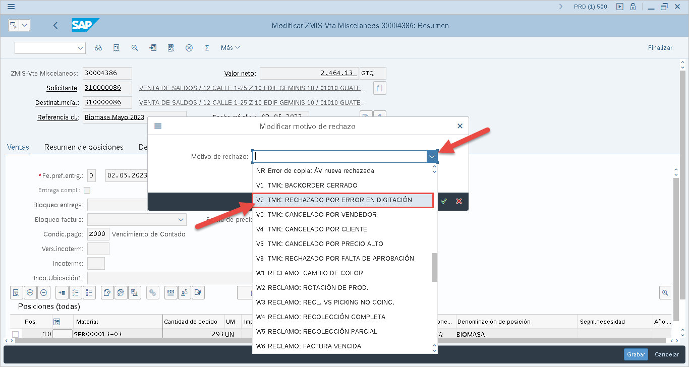Viewport: 689px width, 367px height.
Task: Cancel the dialog with the red X icon
Action: coord(459,201)
